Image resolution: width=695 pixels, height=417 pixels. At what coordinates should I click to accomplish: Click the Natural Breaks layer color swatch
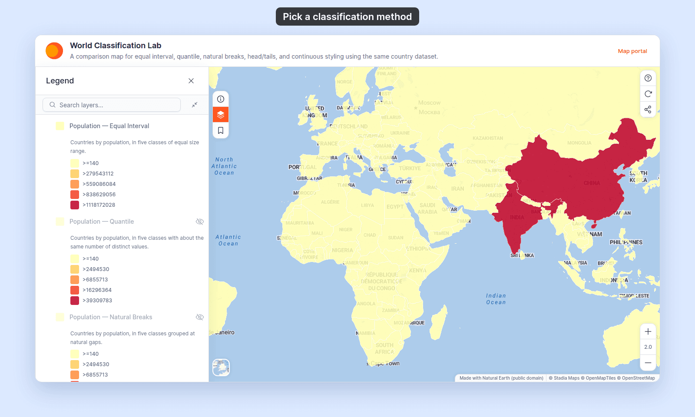pyautogui.click(x=60, y=317)
